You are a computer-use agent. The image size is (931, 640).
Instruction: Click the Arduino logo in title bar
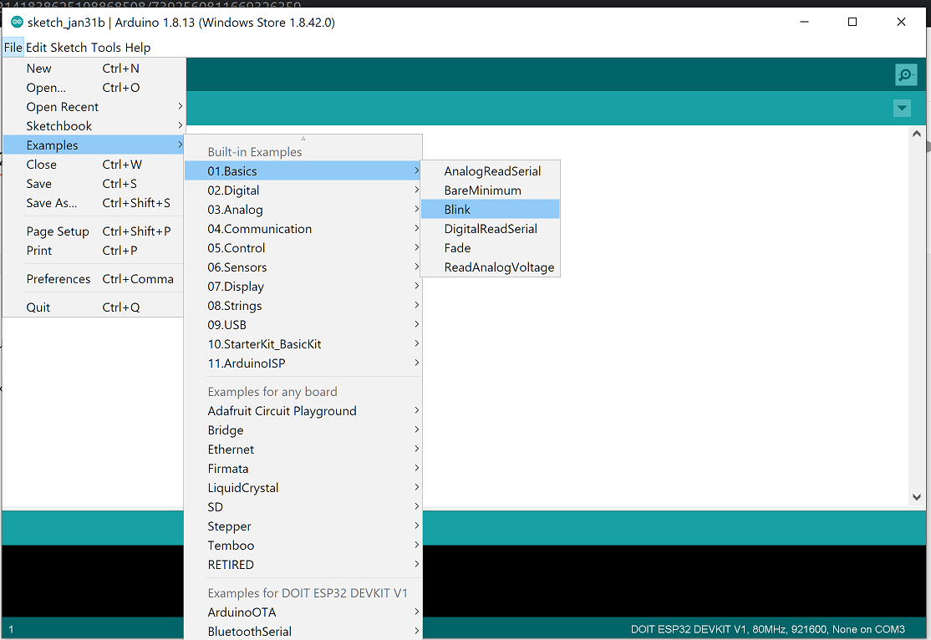pyautogui.click(x=18, y=22)
